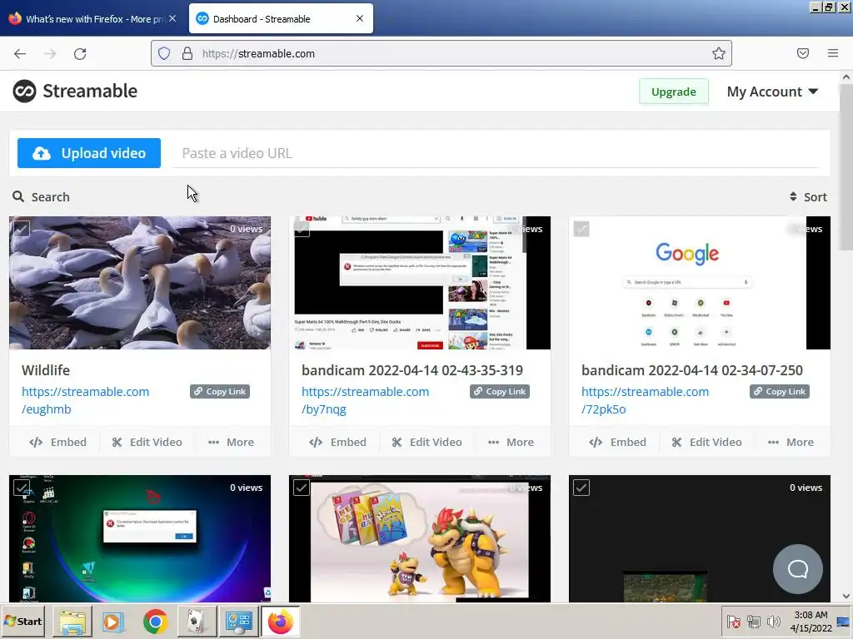Bookmark this page with the star icon
The height and width of the screenshot is (639, 853).
tap(719, 53)
